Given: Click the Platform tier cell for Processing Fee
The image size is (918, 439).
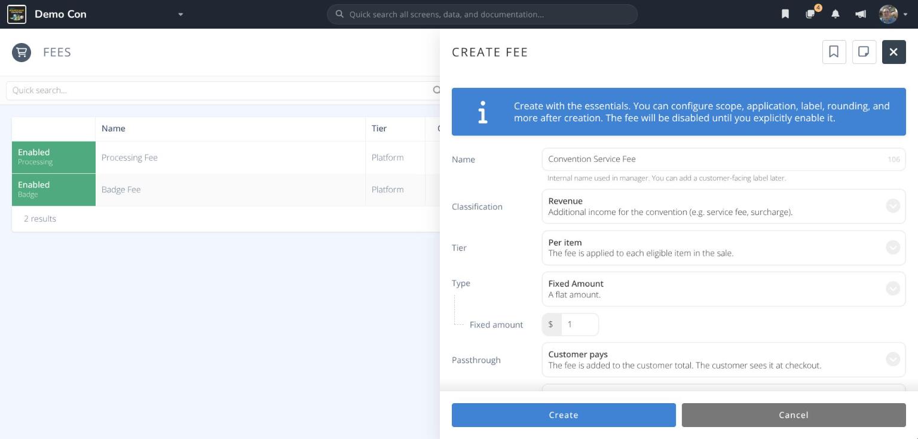Looking at the screenshot, I should point(395,158).
